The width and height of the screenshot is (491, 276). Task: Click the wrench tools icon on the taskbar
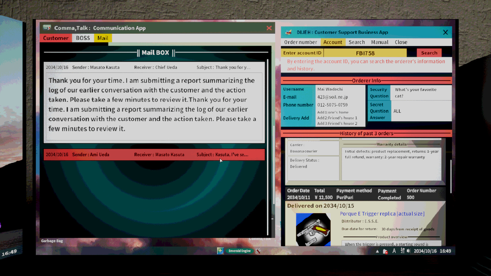pos(258,251)
